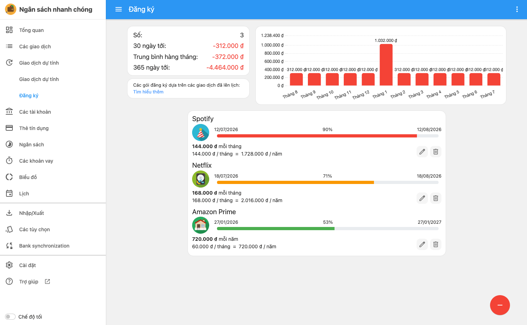The image size is (527, 325).
Task: Click the 30 ngày tới amount -312.000 ₫
Action: point(228,46)
